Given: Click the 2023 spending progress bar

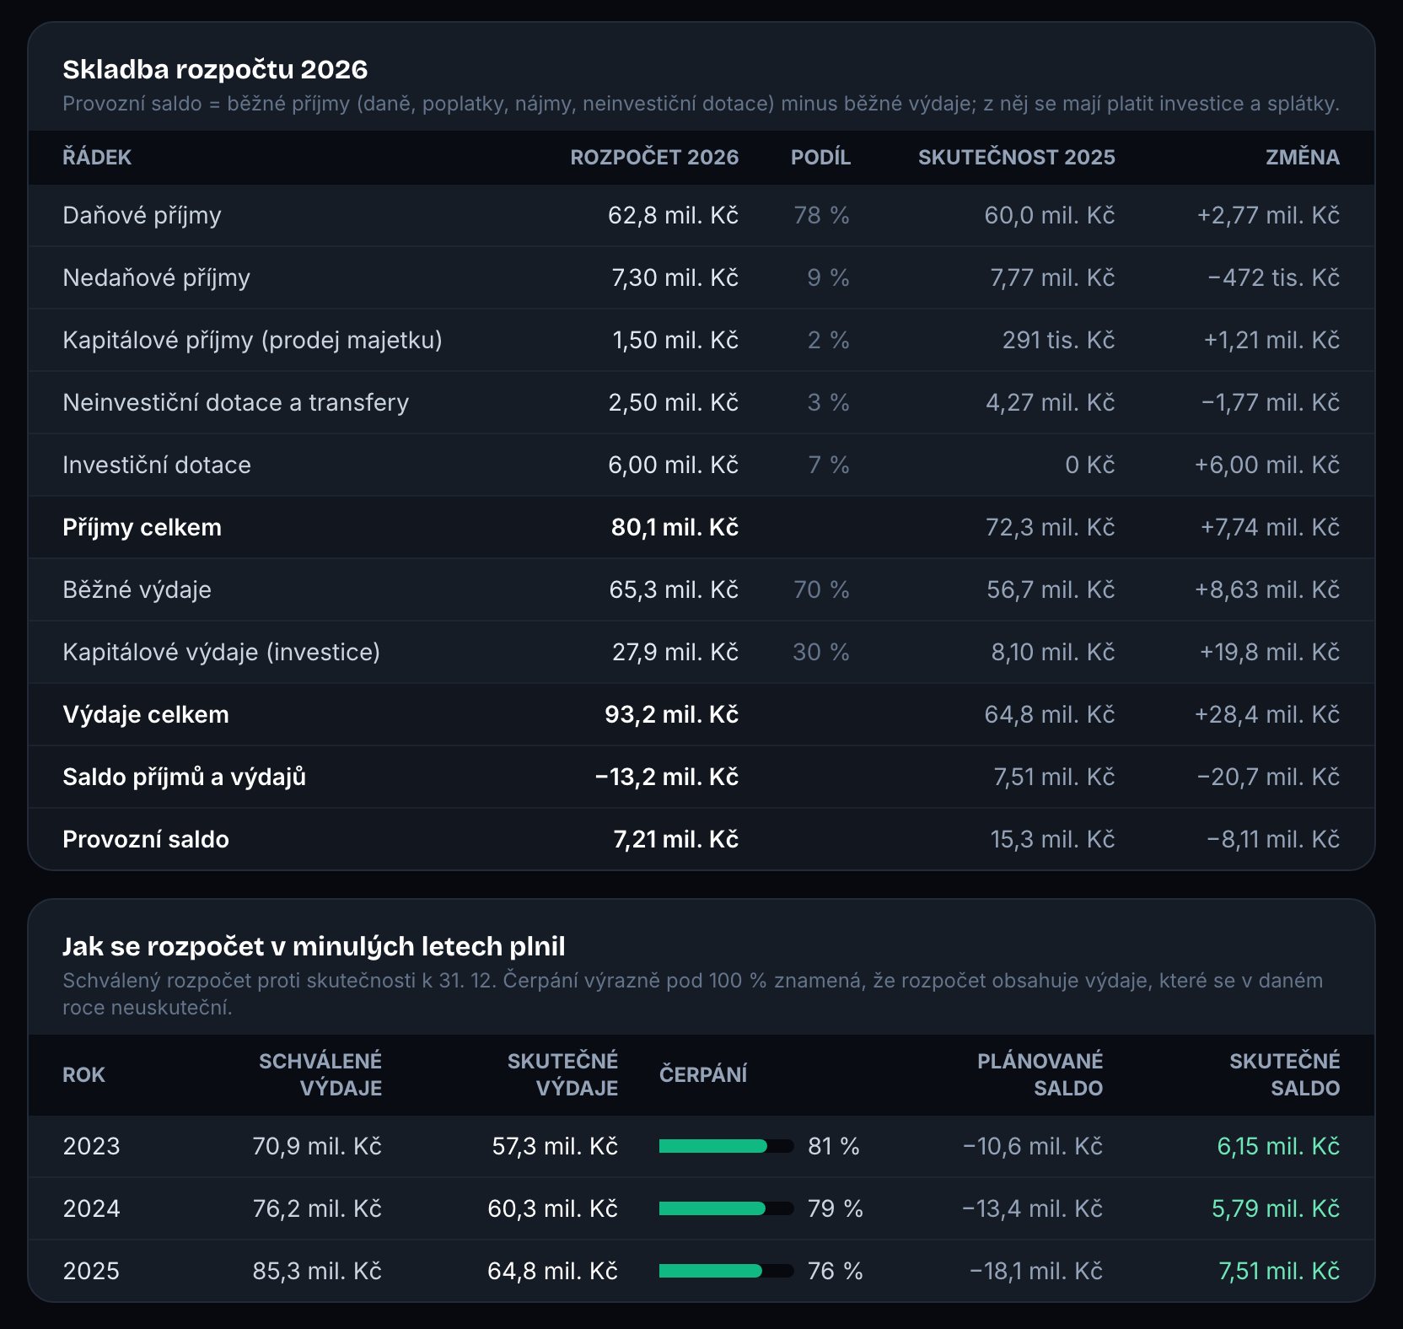Looking at the screenshot, I should pos(726,1146).
